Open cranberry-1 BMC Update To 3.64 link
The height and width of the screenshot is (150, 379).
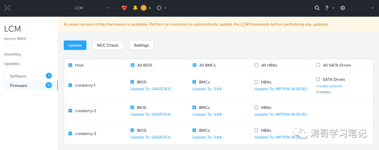pyautogui.click(x=207, y=89)
